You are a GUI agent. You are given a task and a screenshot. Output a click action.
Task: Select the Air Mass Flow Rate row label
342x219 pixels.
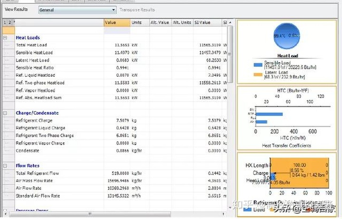click(34, 181)
